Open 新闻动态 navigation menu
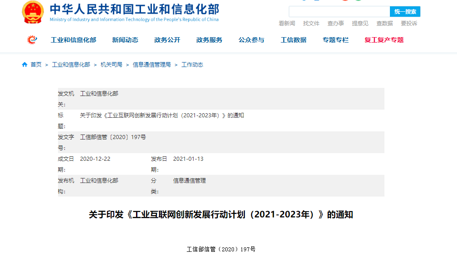The width and height of the screenshot is (457, 255). pos(125,40)
